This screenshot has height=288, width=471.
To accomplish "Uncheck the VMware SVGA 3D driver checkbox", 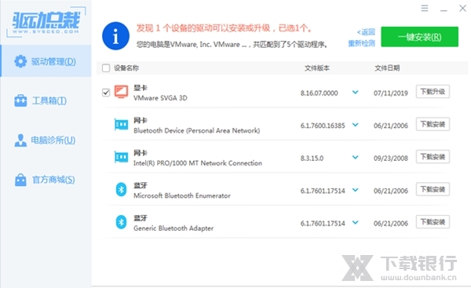I will (106, 92).
